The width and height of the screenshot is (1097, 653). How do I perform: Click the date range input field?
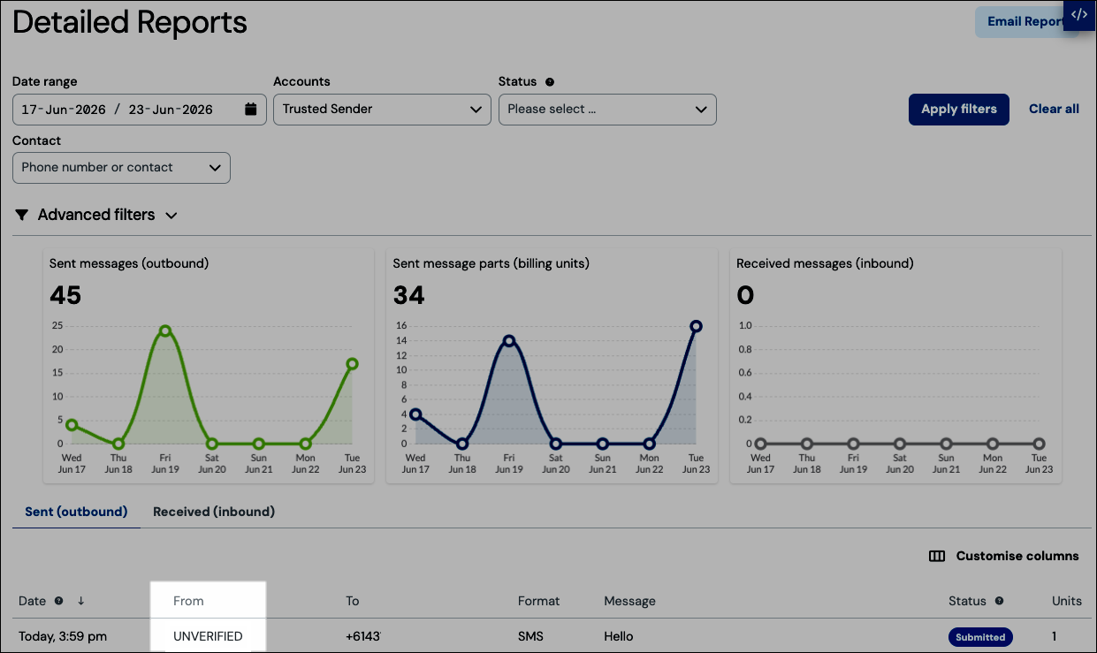coord(139,110)
